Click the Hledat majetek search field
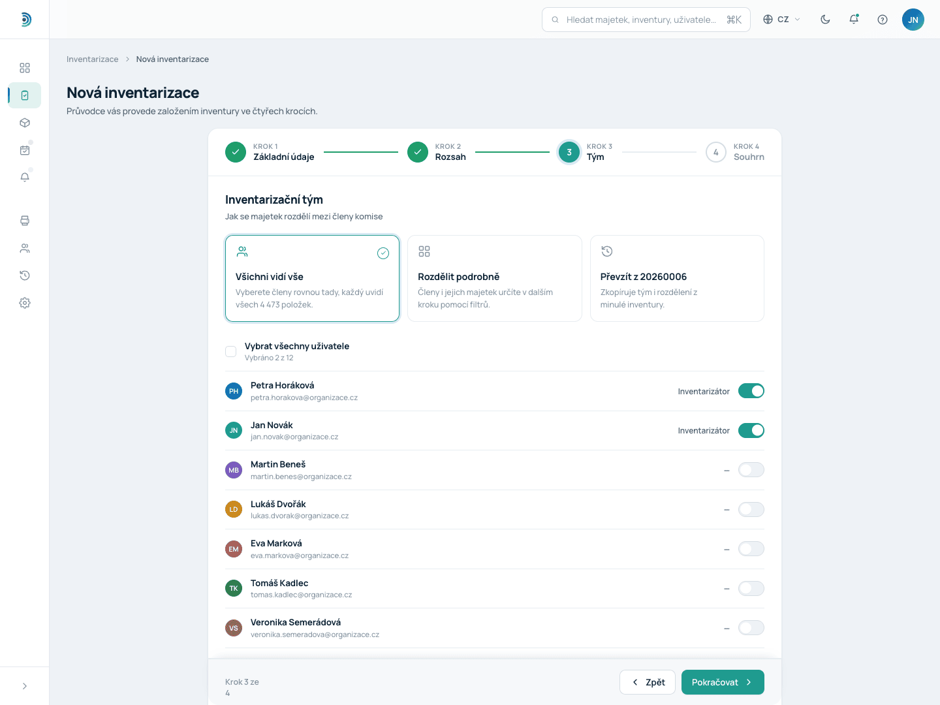 pos(646,20)
